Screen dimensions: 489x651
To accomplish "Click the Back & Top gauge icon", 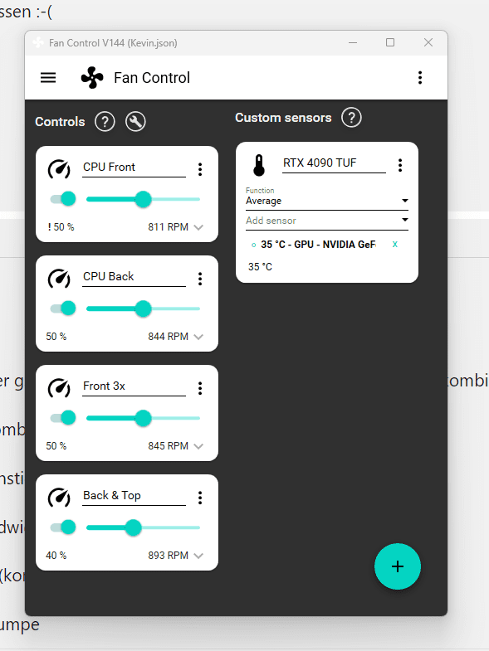I will point(59,498).
